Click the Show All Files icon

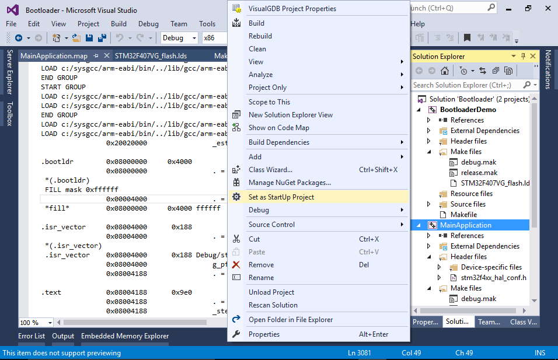(508, 71)
